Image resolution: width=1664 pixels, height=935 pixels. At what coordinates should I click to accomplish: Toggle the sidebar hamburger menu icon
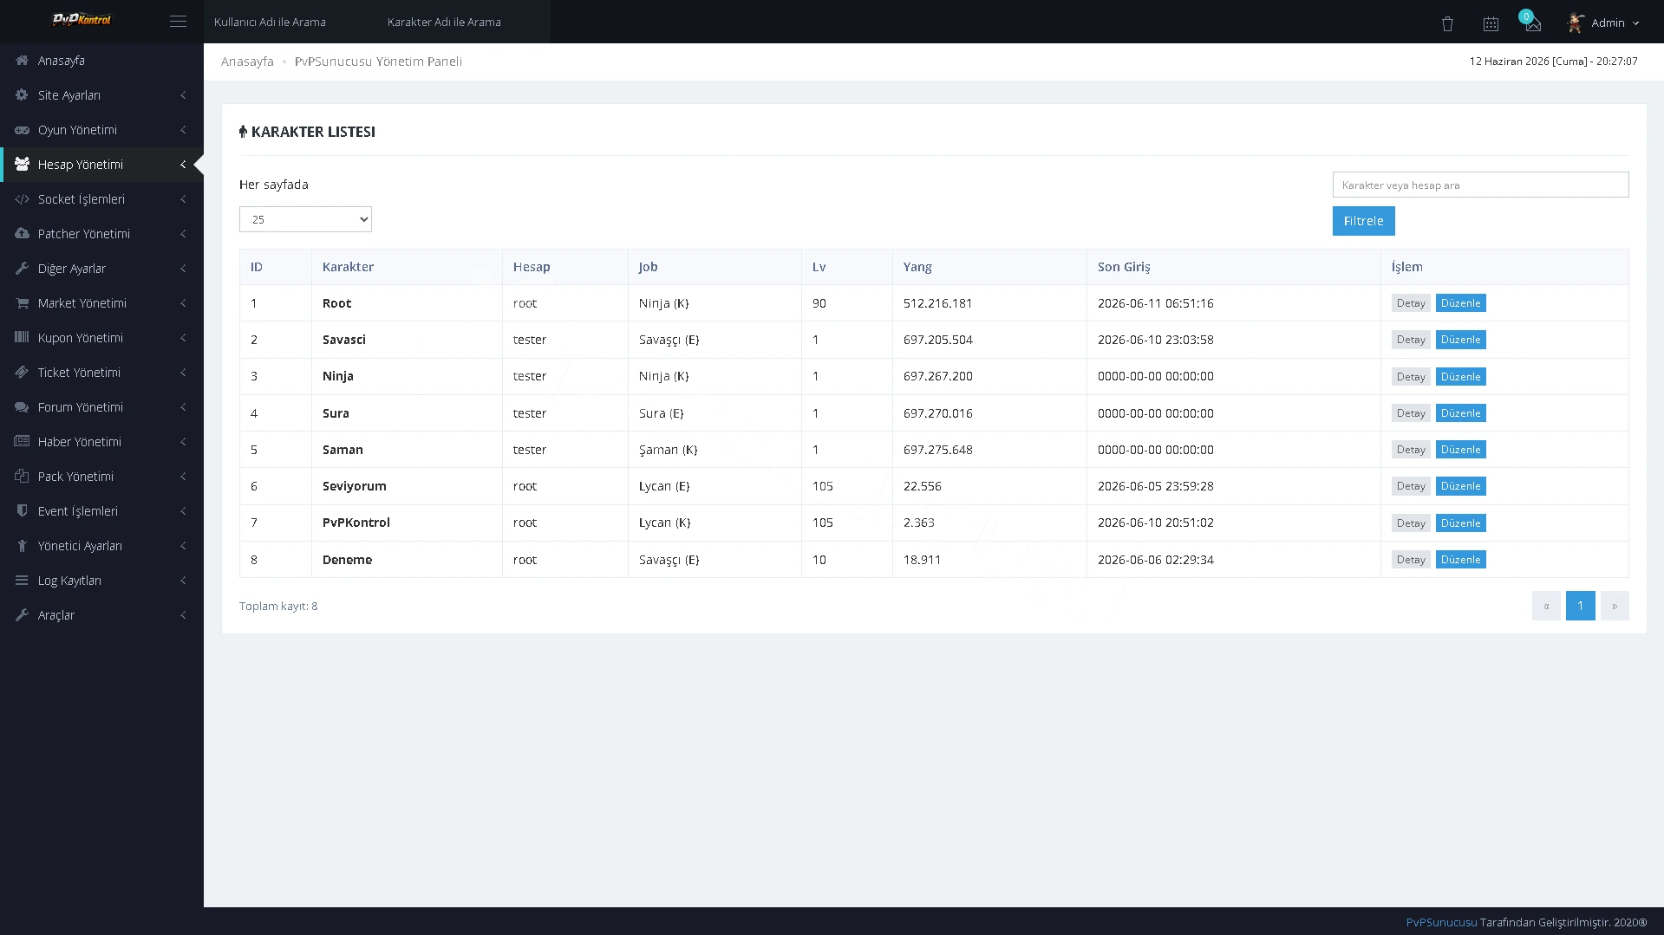point(178,22)
